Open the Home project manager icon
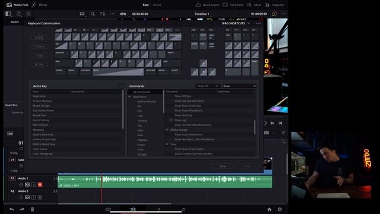Screen dimensions: 380x214 tap(269, 209)
